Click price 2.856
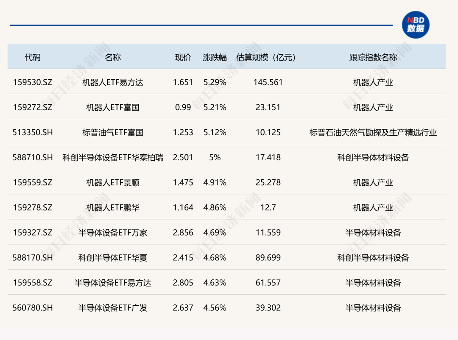 183,233
